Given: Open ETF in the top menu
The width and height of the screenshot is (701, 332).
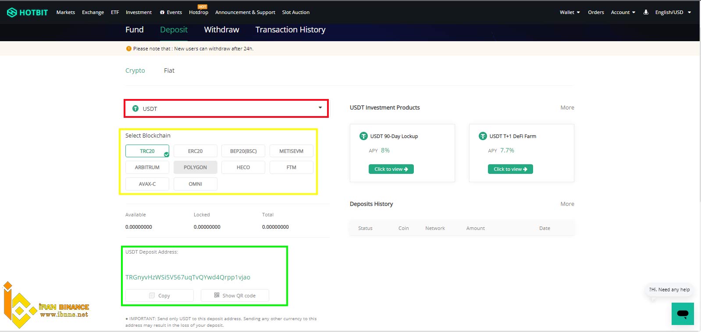Looking at the screenshot, I should 115,12.
